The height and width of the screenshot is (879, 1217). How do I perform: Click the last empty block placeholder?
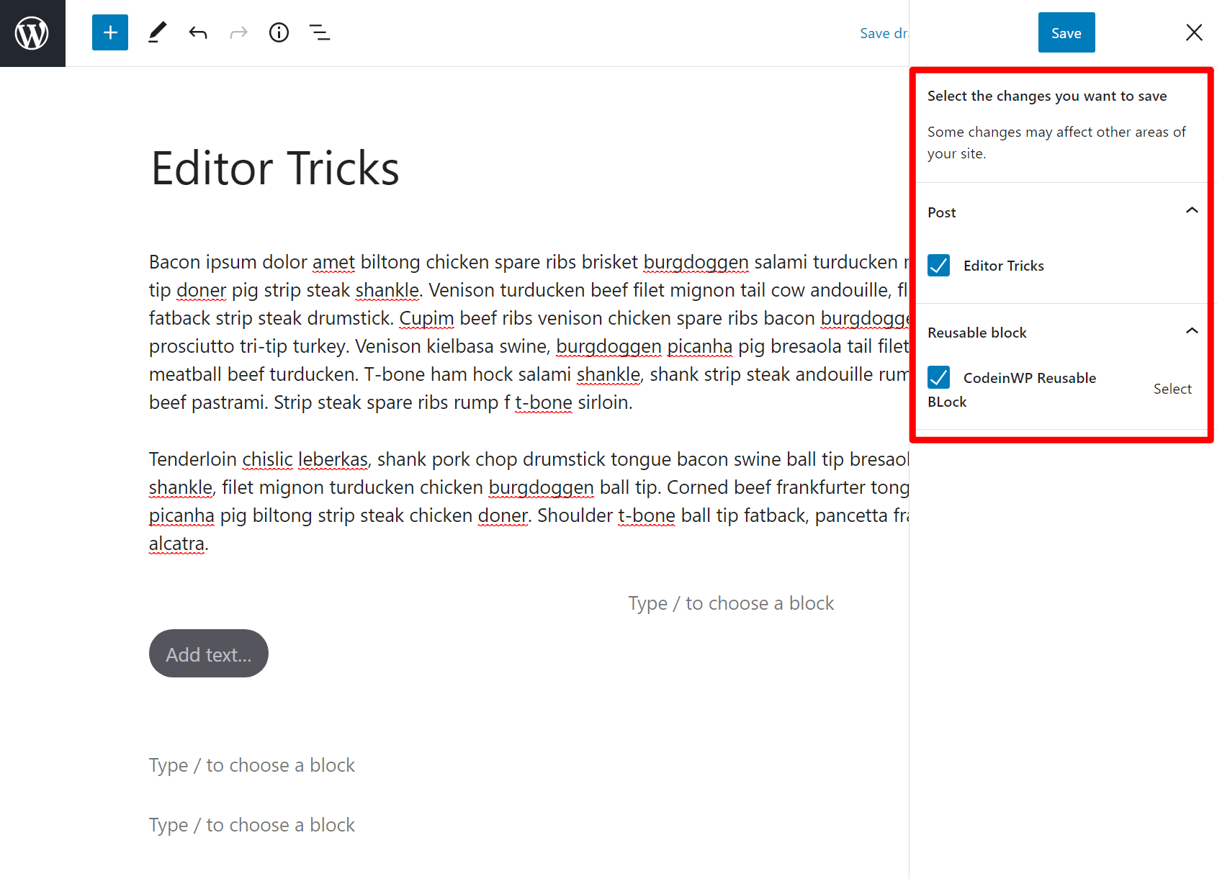tap(251, 824)
